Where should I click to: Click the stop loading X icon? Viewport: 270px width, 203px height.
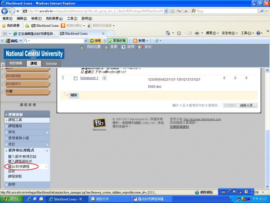click(x=186, y=11)
